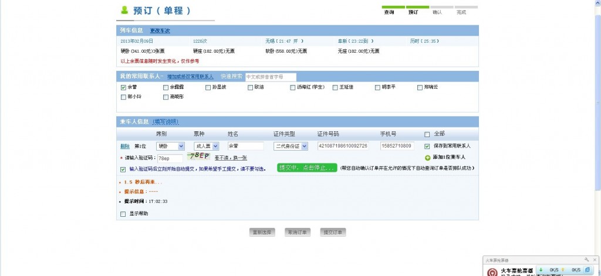The height and width of the screenshot is (276, 601).
Task: Enable the 显示帮助 checkbox
Action: (123, 214)
